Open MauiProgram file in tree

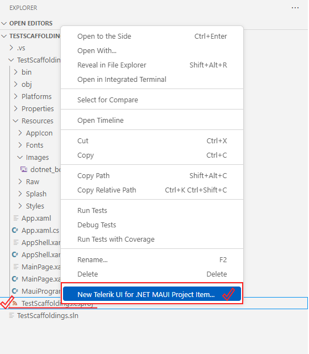pyautogui.click(x=41, y=291)
